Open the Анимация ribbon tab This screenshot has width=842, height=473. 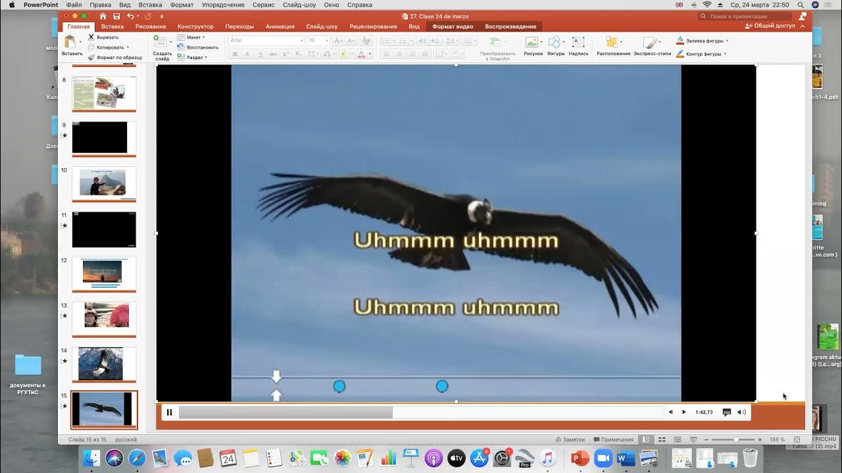(x=280, y=26)
